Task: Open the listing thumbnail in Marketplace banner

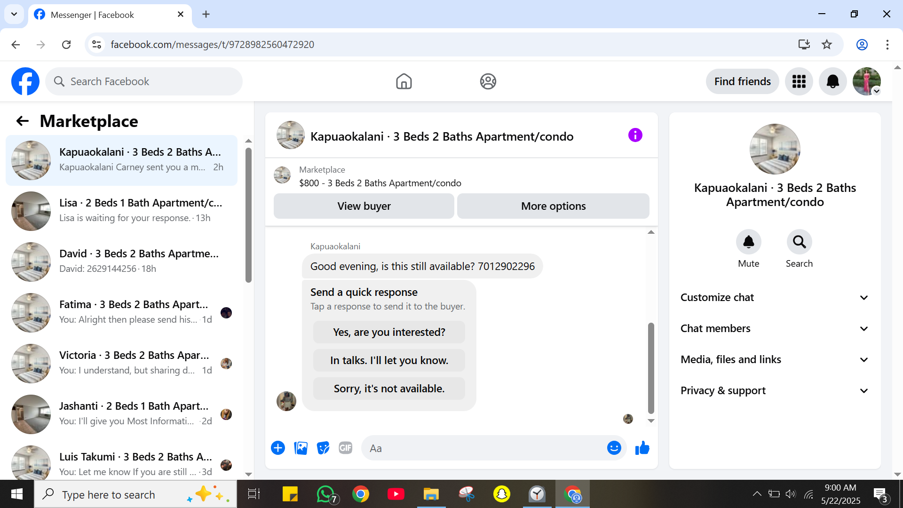Action: pos(282,175)
